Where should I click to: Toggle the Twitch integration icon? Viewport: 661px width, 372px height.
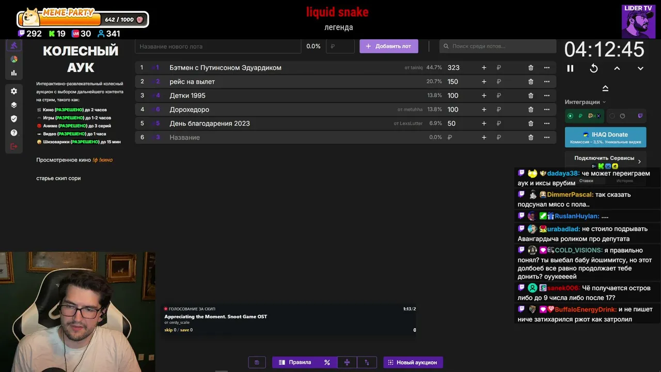click(x=640, y=116)
